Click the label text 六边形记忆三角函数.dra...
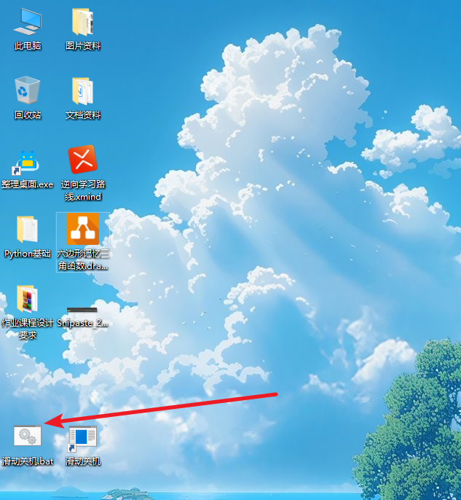 (x=83, y=259)
